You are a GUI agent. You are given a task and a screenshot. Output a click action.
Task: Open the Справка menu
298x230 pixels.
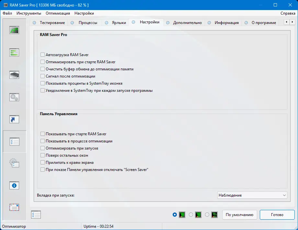point(288,13)
